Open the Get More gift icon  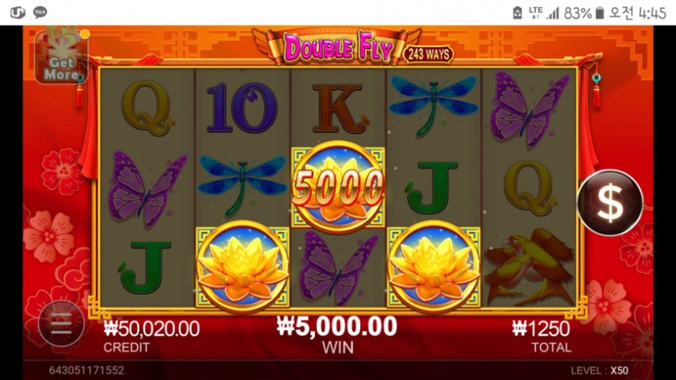[62, 55]
